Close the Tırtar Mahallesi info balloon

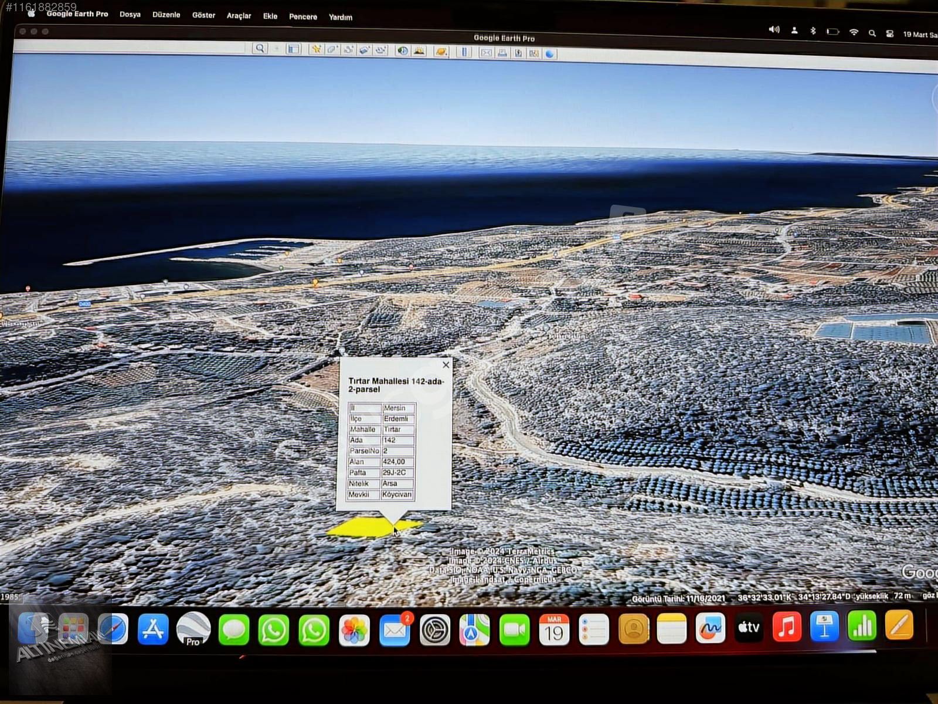(446, 365)
